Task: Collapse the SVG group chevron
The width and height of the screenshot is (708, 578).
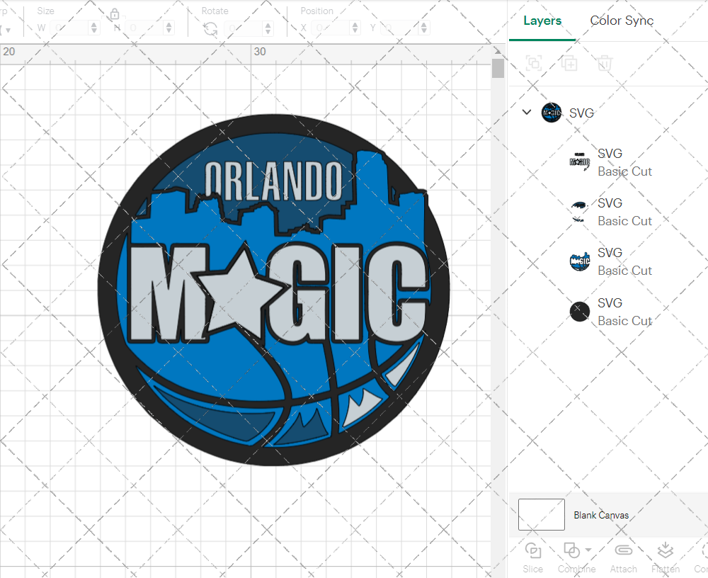Action: 527,112
